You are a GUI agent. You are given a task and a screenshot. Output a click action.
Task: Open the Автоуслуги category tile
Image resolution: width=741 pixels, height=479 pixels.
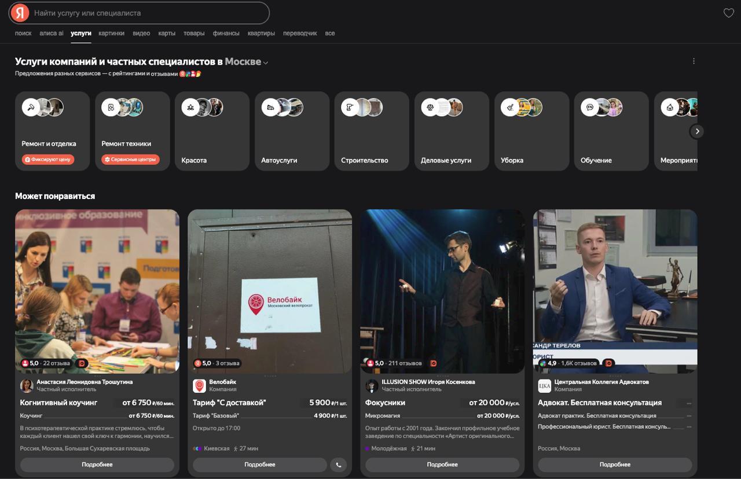pyautogui.click(x=291, y=131)
